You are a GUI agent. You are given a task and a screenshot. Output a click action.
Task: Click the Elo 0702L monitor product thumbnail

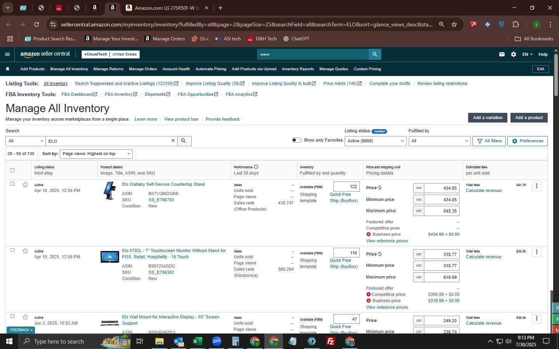[110, 257]
